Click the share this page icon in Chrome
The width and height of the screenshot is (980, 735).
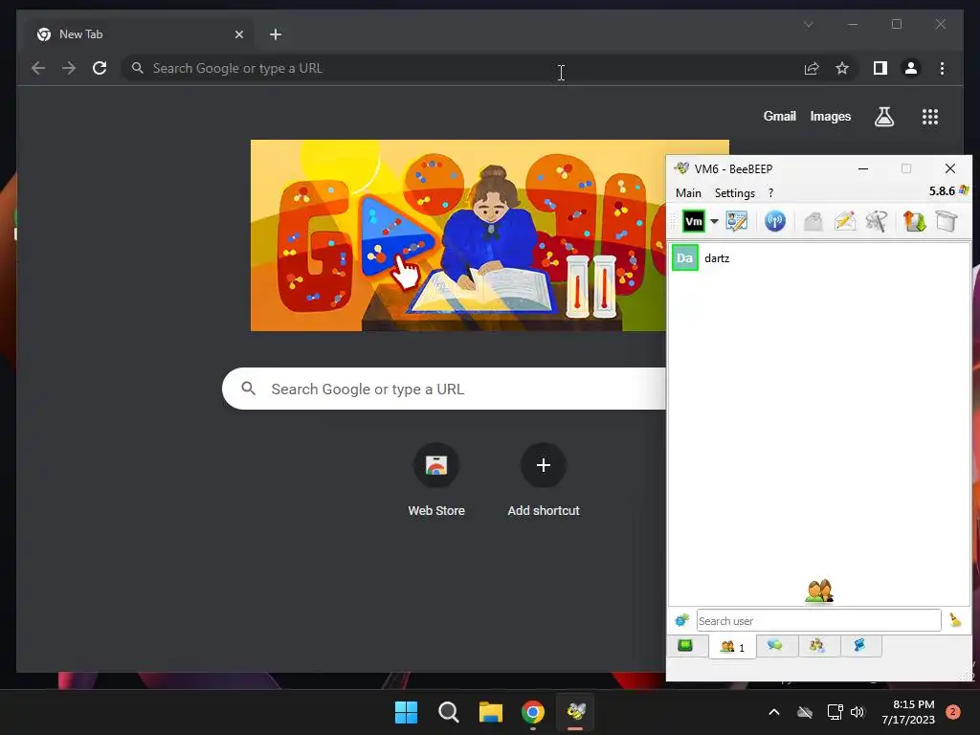coord(812,68)
